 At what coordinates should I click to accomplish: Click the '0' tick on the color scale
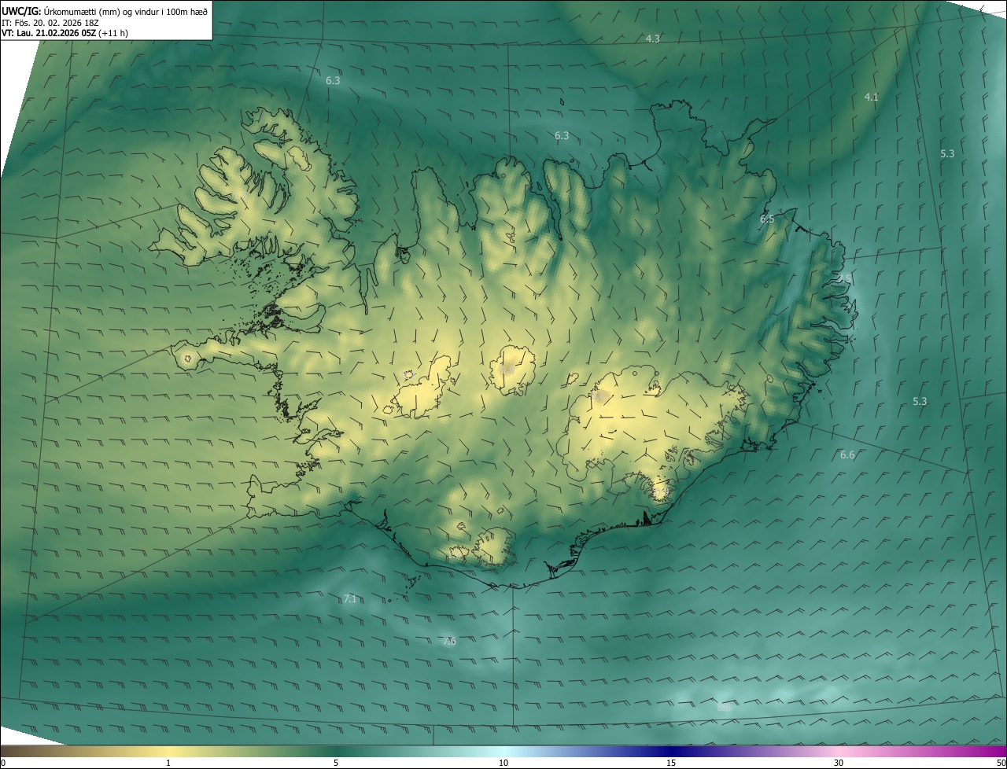[x=3, y=763]
